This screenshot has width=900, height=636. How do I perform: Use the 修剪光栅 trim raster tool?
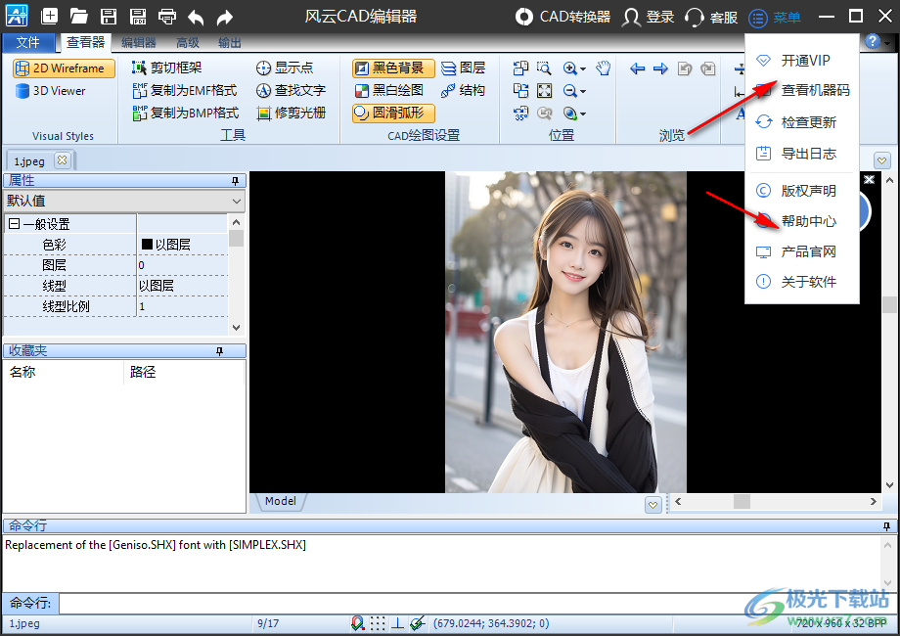[291, 113]
